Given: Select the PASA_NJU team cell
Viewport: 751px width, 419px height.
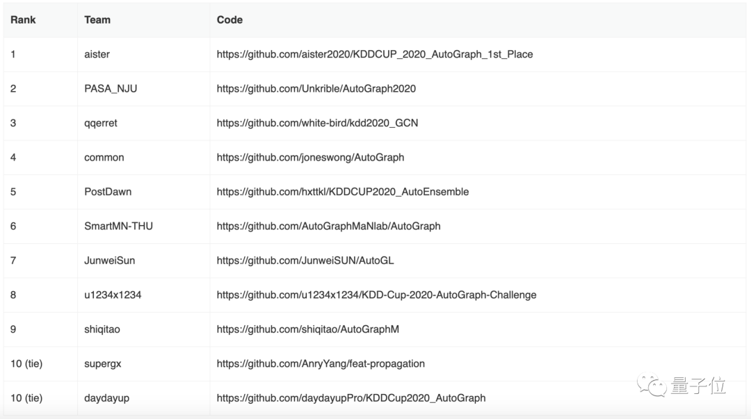Looking at the screenshot, I should point(111,88).
